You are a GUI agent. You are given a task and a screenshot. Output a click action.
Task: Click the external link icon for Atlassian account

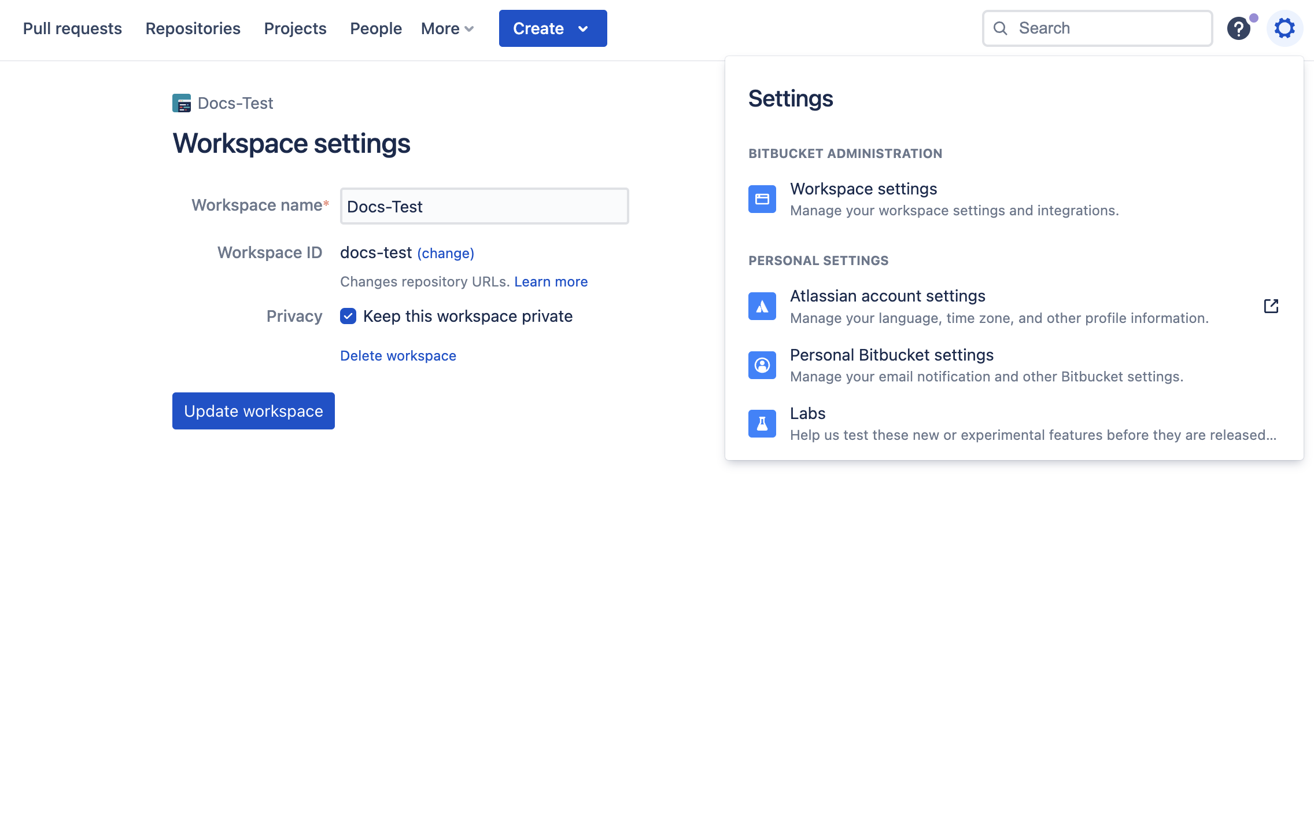tap(1271, 306)
